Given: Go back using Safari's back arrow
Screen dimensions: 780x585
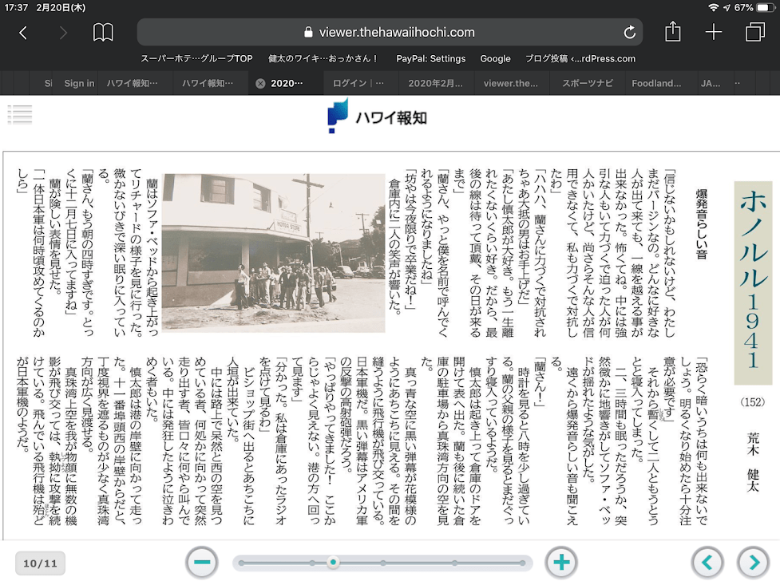Looking at the screenshot, I should [23, 33].
